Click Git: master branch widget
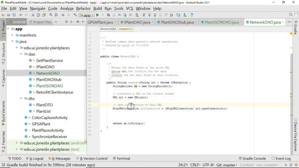This screenshot has height=168, width=299. click(x=226, y=165)
